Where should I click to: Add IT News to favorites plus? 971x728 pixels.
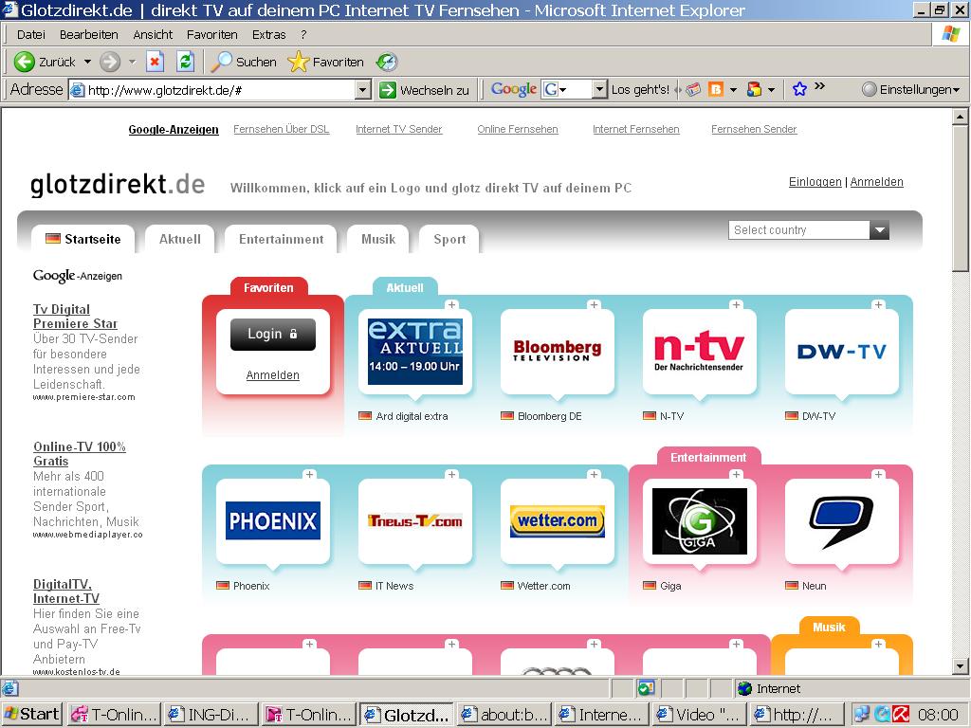click(452, 474)
